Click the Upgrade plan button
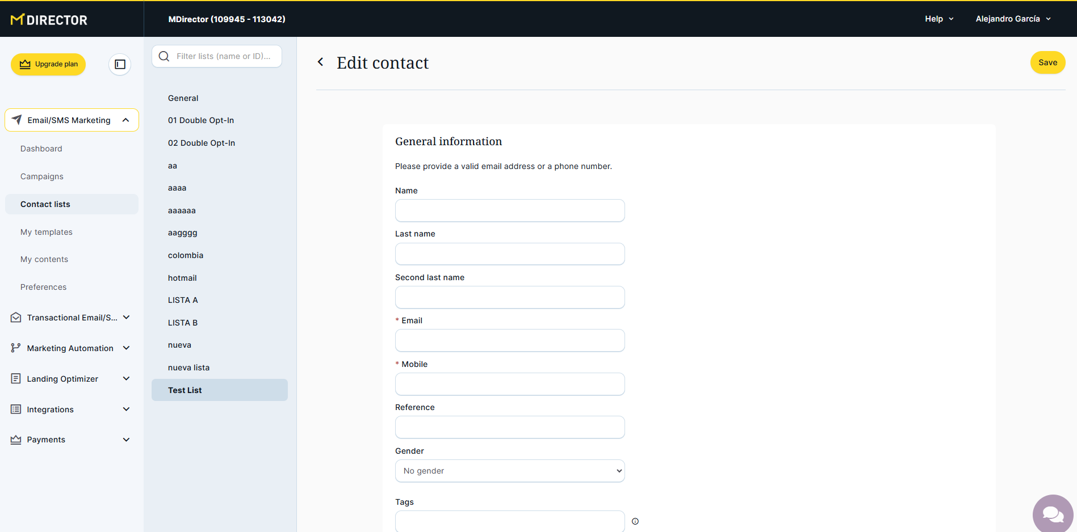 point(48,64)
